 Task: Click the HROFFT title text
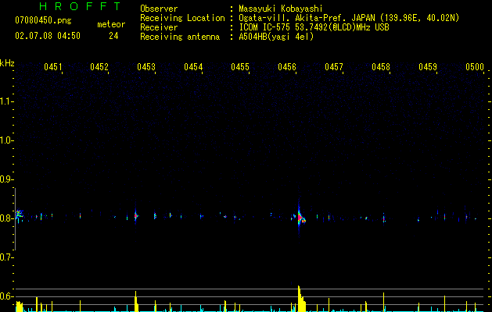(x=81, y=6)
